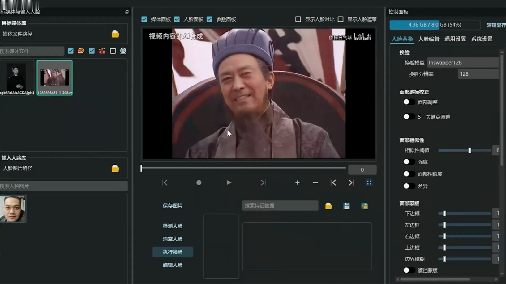Turn on the 差异 toggle
This screenshot has width=506, height=284.
pos(409,186)
